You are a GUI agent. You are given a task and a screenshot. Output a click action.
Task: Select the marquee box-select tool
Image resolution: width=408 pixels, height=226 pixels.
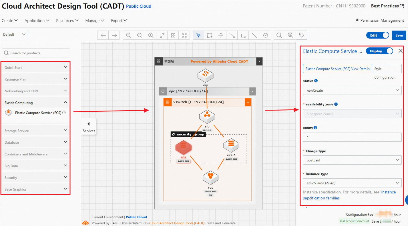click(210, 35)
